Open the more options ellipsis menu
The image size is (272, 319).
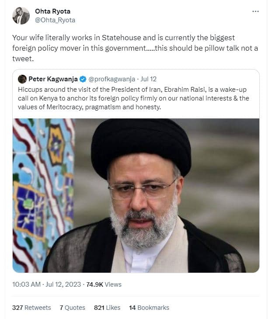pos(255,11)
